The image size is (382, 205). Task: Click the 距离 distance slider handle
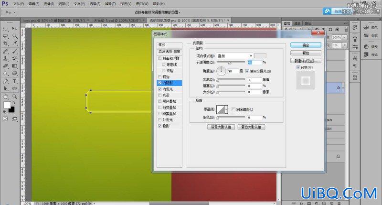click(x=218, y=80)
